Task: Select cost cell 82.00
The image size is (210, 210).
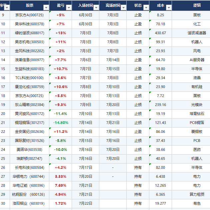Action: [x=160, y=167]
